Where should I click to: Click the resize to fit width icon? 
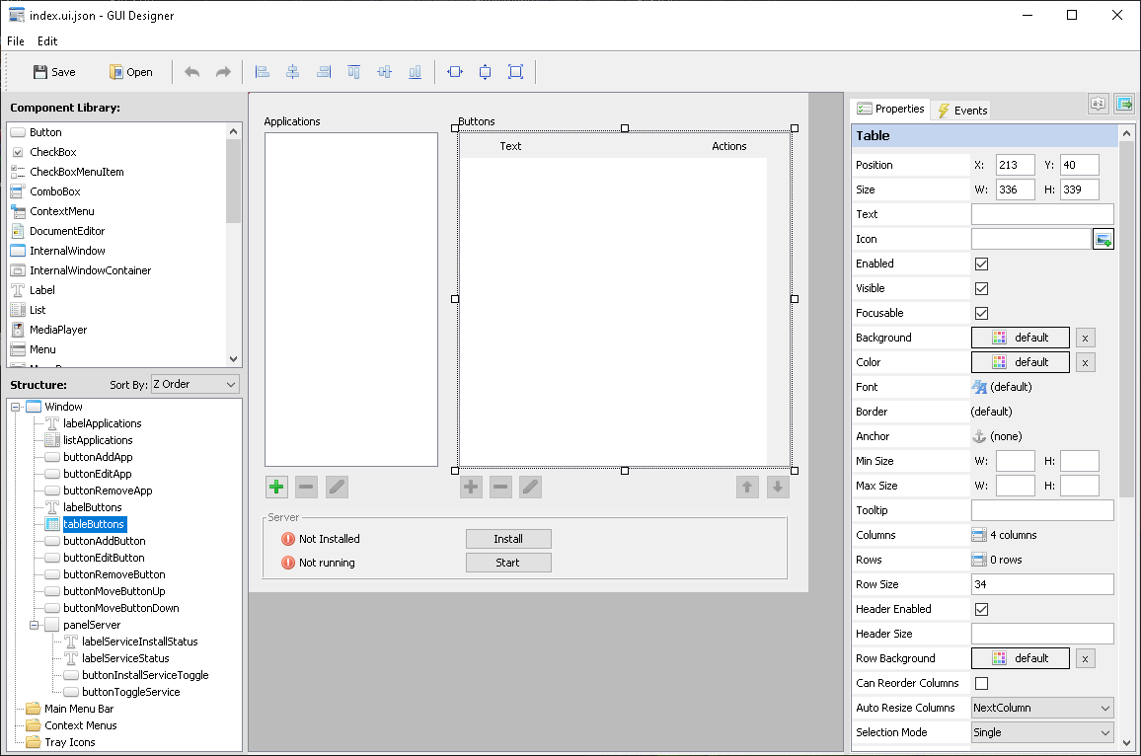[x=454, y=71]
